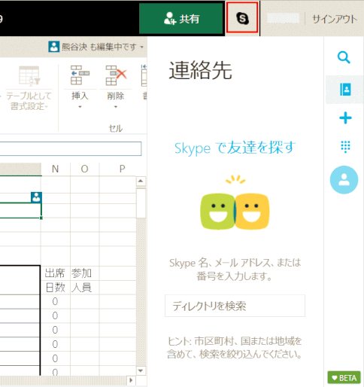Image resolution: width=364 pixels, height=387 pixels.
Task: Click the horizontal scrollbar right arrow
Action: click(131, 380)
